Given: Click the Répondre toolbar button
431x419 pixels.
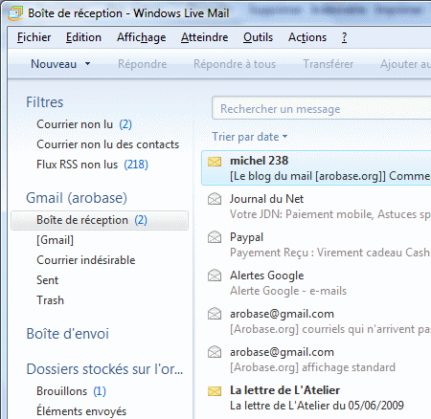Looking at the screenshot, I should pos(143,64).
